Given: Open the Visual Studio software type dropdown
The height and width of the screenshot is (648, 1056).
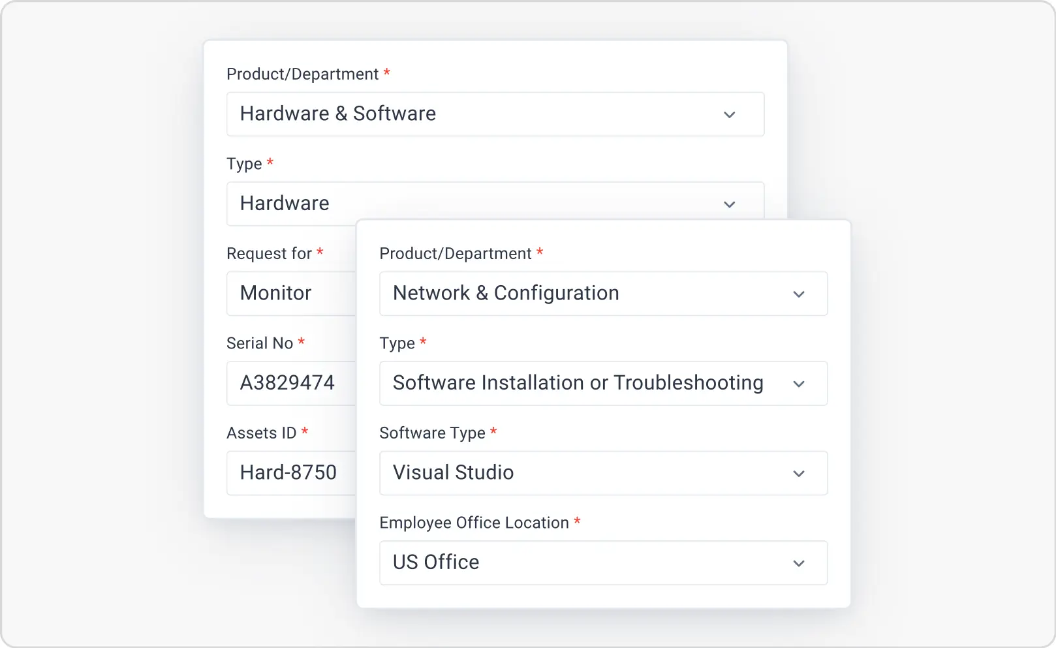Looking at the screenshot, I should click(604, 473).
